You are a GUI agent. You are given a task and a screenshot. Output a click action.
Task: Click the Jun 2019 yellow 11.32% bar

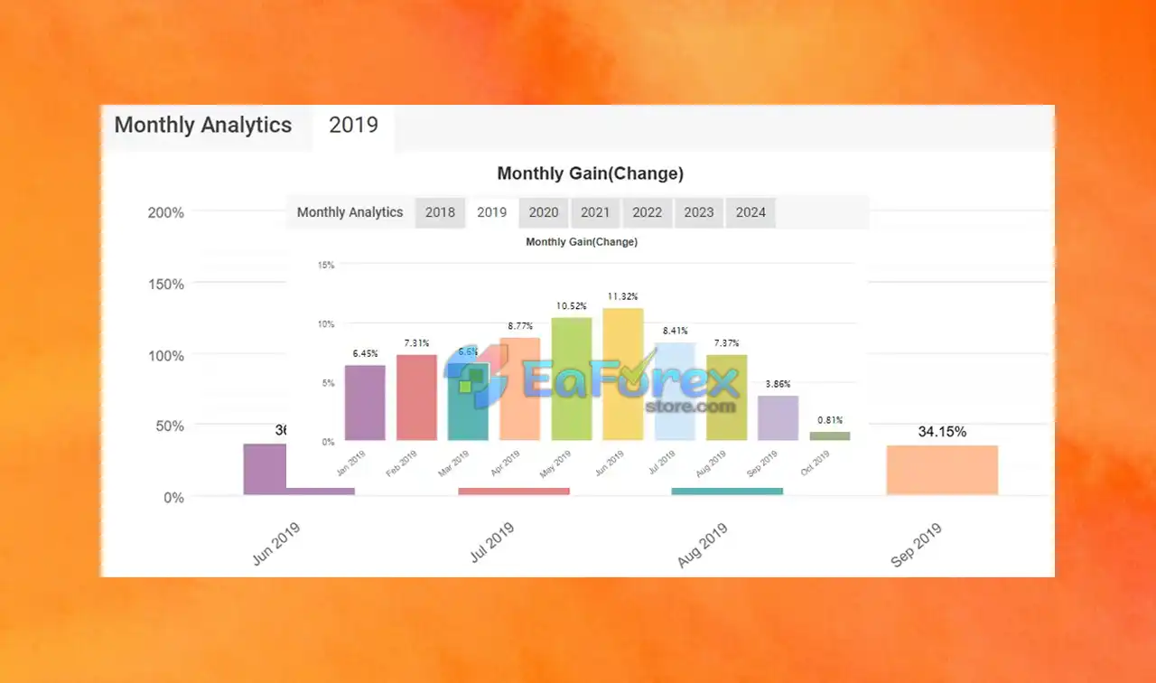click(623, 374)
